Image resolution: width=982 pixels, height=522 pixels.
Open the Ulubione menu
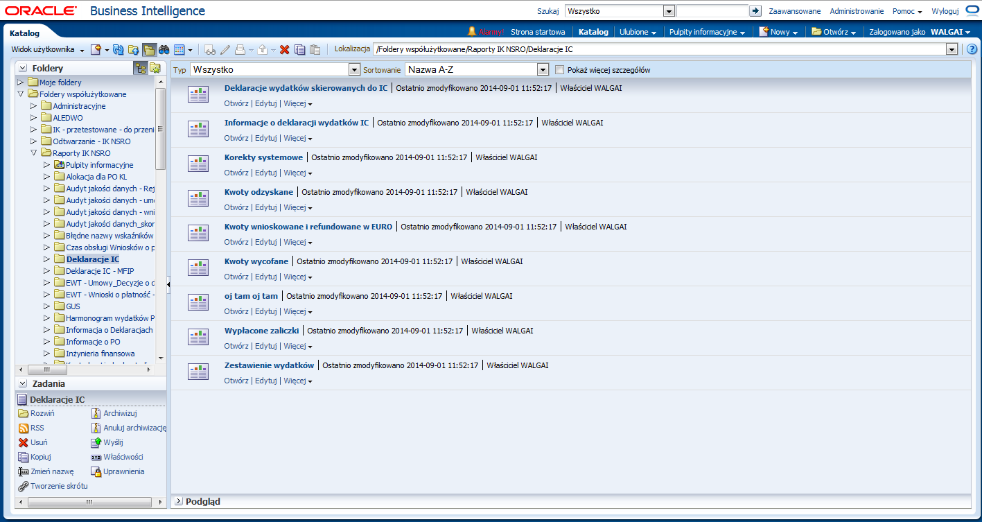pyautogui.click(x=638, y=32)
